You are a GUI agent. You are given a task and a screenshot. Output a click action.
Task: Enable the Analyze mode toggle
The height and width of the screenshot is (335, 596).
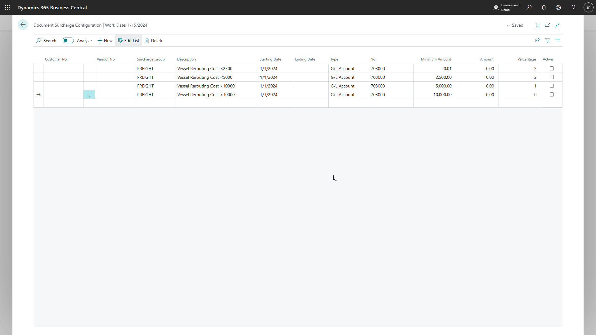[68, 40]
